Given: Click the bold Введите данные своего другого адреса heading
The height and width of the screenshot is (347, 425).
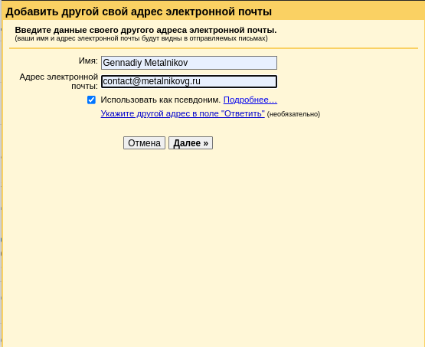Looking at the screenshot, I should [x=145, y=30].
